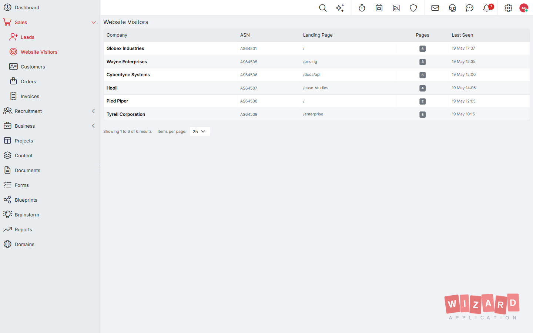Image resolution: width=533 pixels, height=333 pixels.
Task: Sort by Landing Page column header
Action: (318, 35)
